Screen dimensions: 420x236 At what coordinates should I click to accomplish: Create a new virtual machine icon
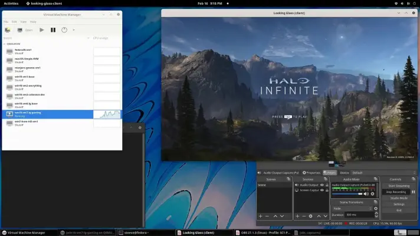pos(8,30)
